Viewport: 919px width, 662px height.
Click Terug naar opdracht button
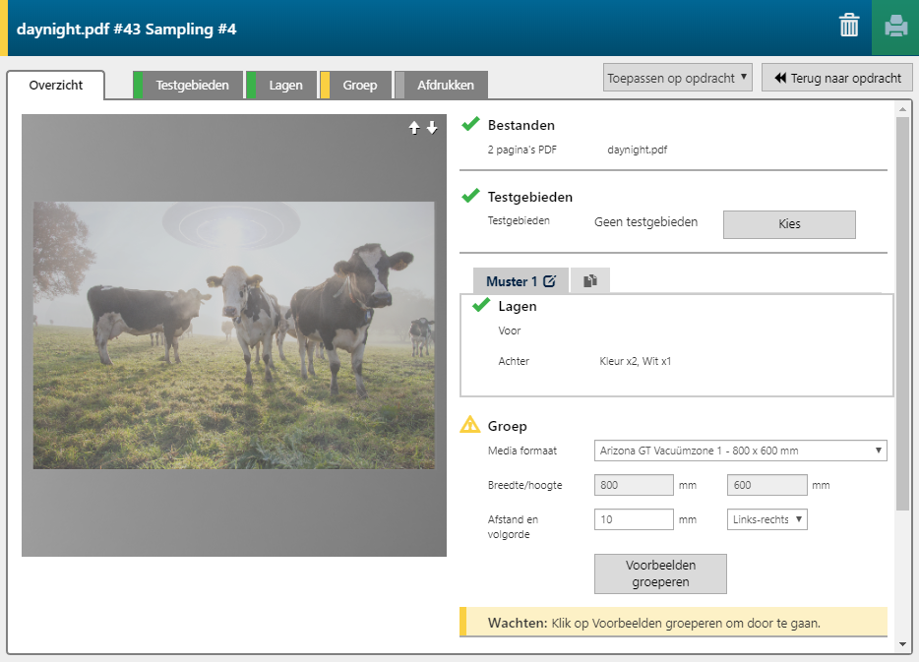[x=836, y=78]
